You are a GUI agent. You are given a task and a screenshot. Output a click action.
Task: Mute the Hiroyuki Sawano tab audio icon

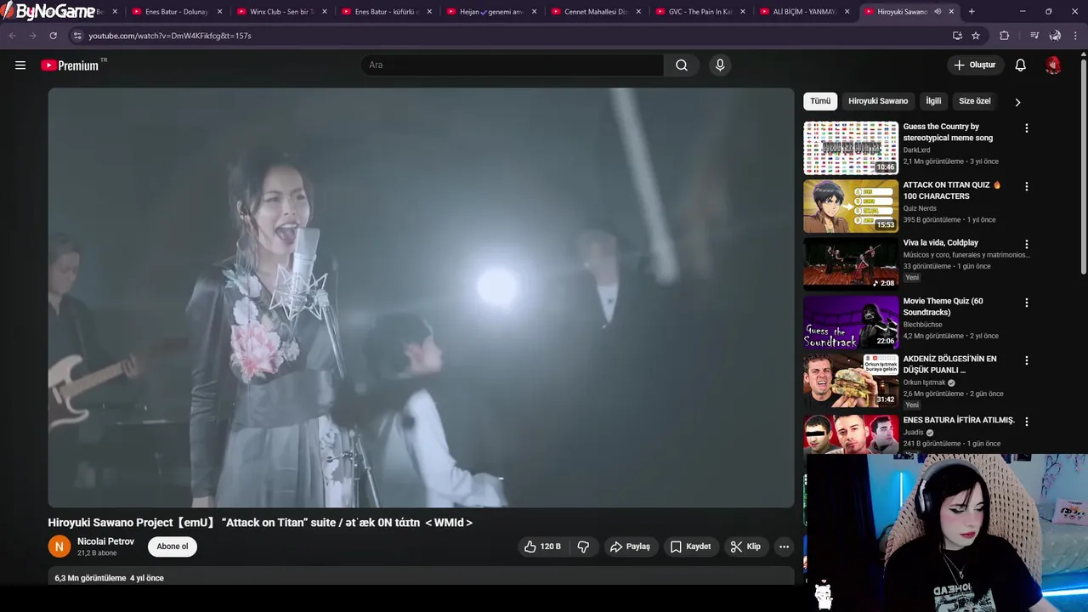pyautogui.click(x=938, y=12)
